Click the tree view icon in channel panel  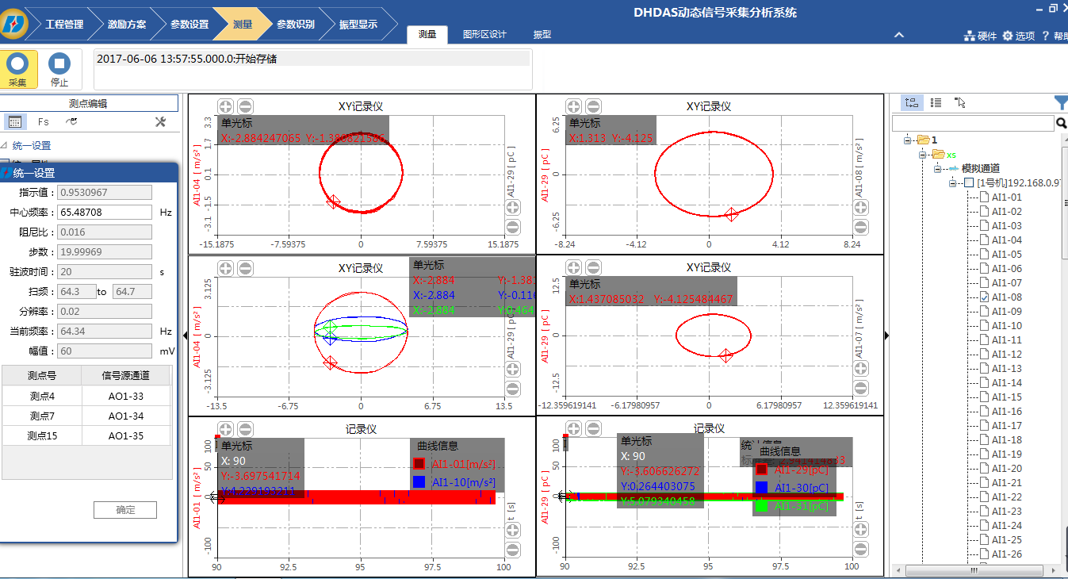pyautogui.click(x=911, y=102)
